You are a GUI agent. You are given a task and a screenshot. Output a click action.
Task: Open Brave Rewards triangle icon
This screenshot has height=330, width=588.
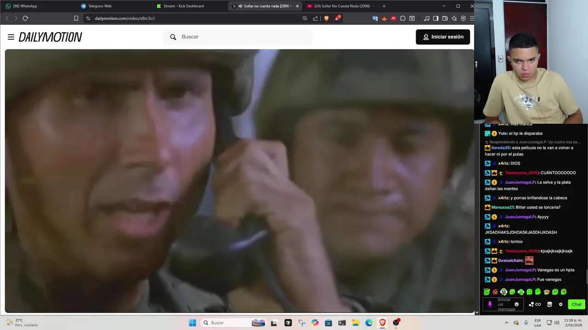(338, 18)
